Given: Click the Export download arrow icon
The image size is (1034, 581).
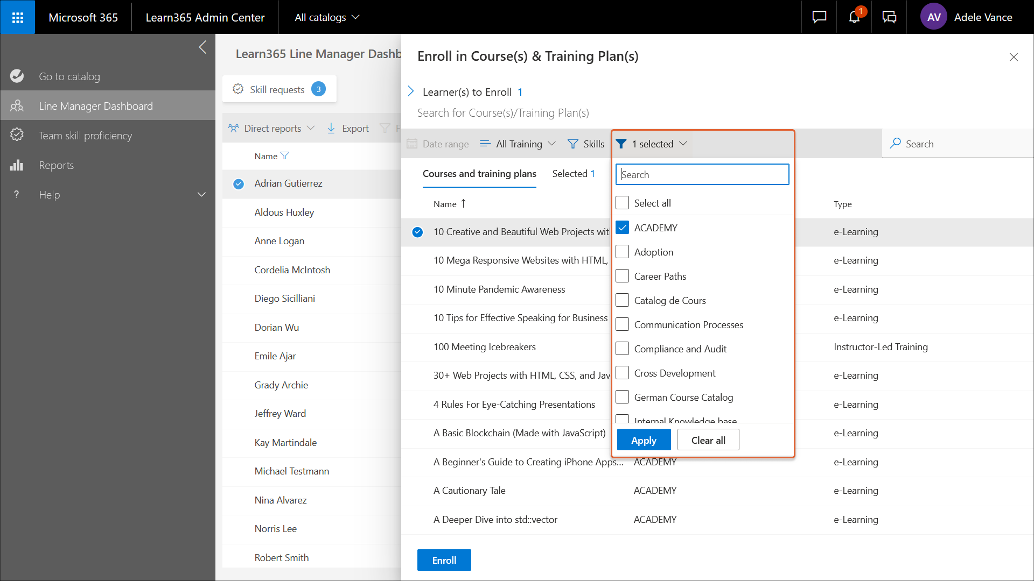Looking at the screenshot, I should (331, 128).
